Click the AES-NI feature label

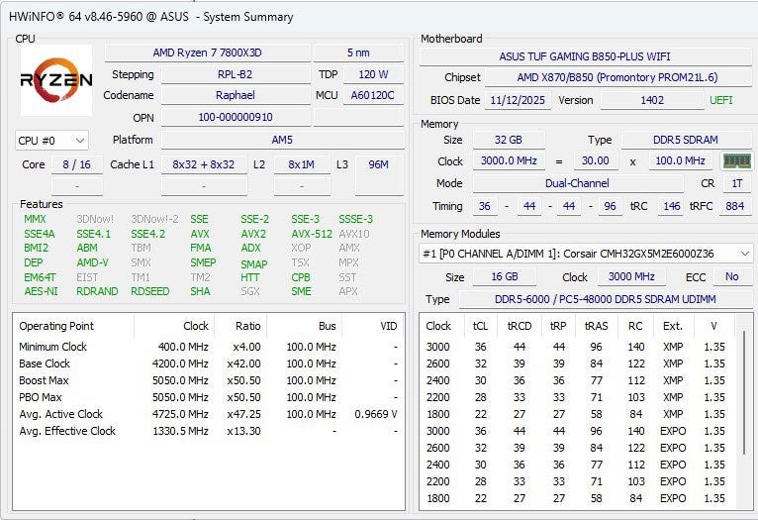pos(42,291)
